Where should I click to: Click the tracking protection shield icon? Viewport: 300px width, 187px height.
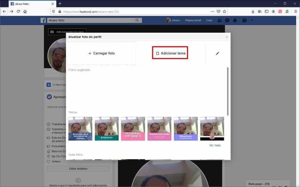(54, 11)
